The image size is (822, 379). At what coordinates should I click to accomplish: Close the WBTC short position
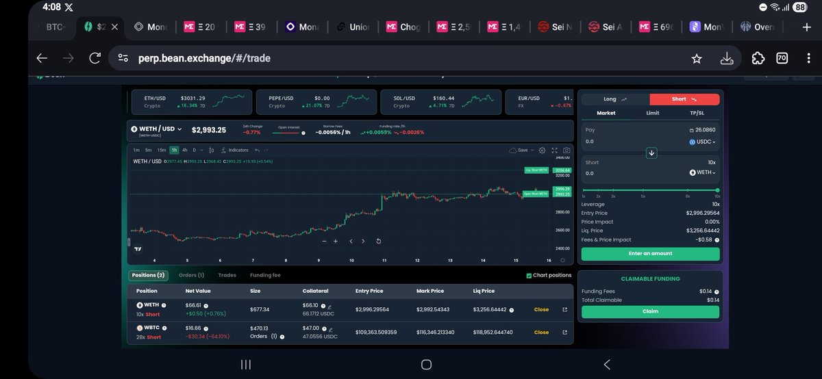(541, 332)
